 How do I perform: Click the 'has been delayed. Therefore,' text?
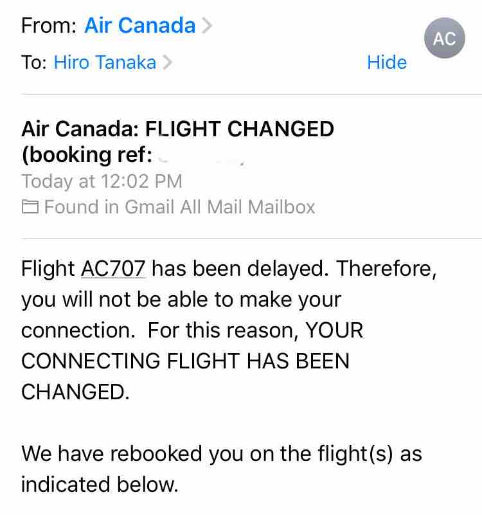pyautogui.click(x=294, y=269)
